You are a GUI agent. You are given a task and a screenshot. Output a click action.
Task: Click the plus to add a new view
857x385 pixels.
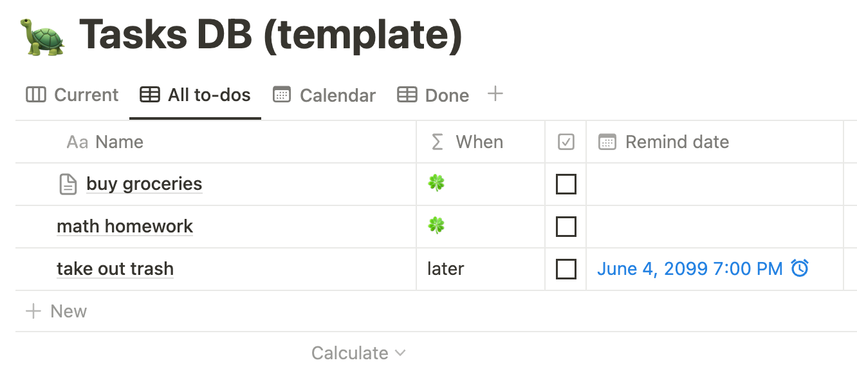(x=495, y=94)
